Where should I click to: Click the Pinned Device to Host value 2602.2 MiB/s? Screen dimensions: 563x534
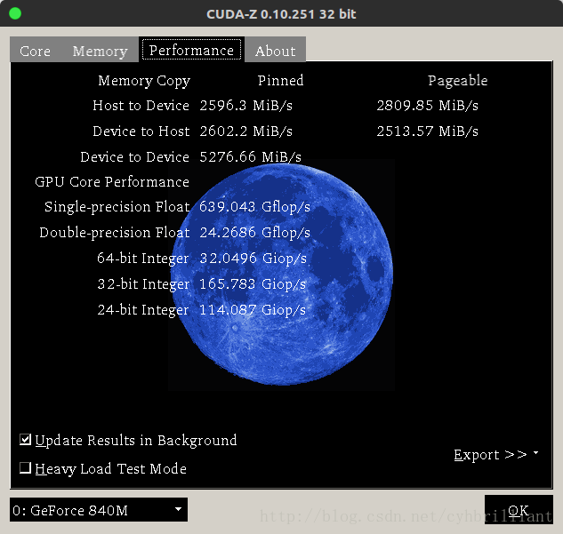246,132
